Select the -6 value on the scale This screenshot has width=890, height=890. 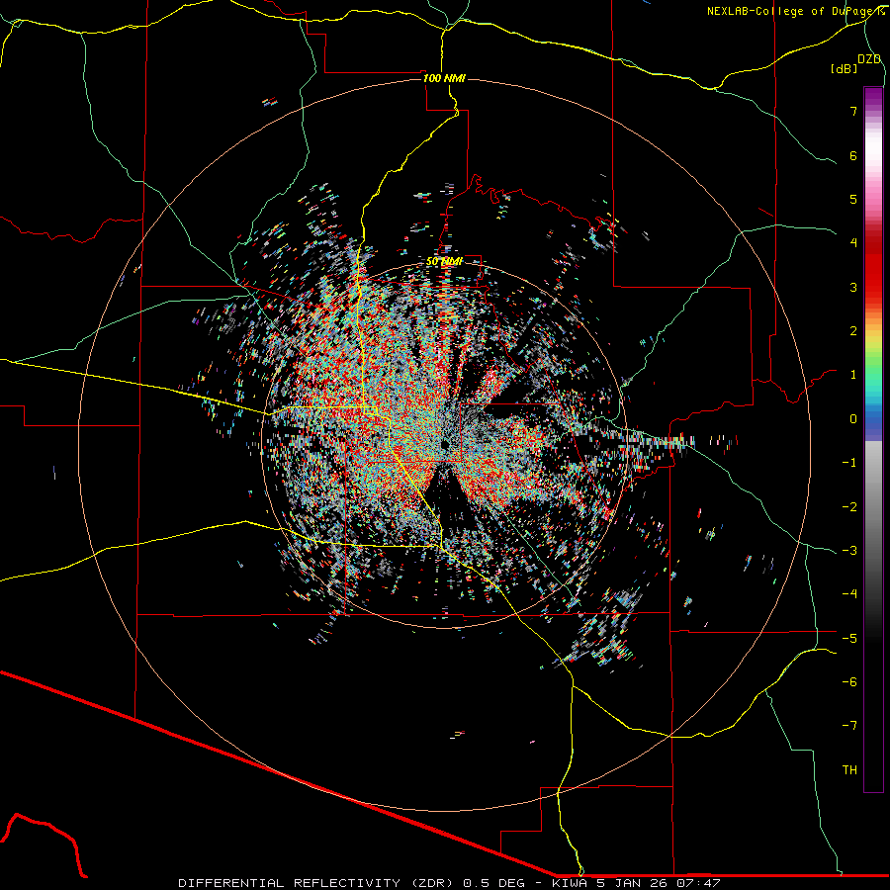(849, 682)
